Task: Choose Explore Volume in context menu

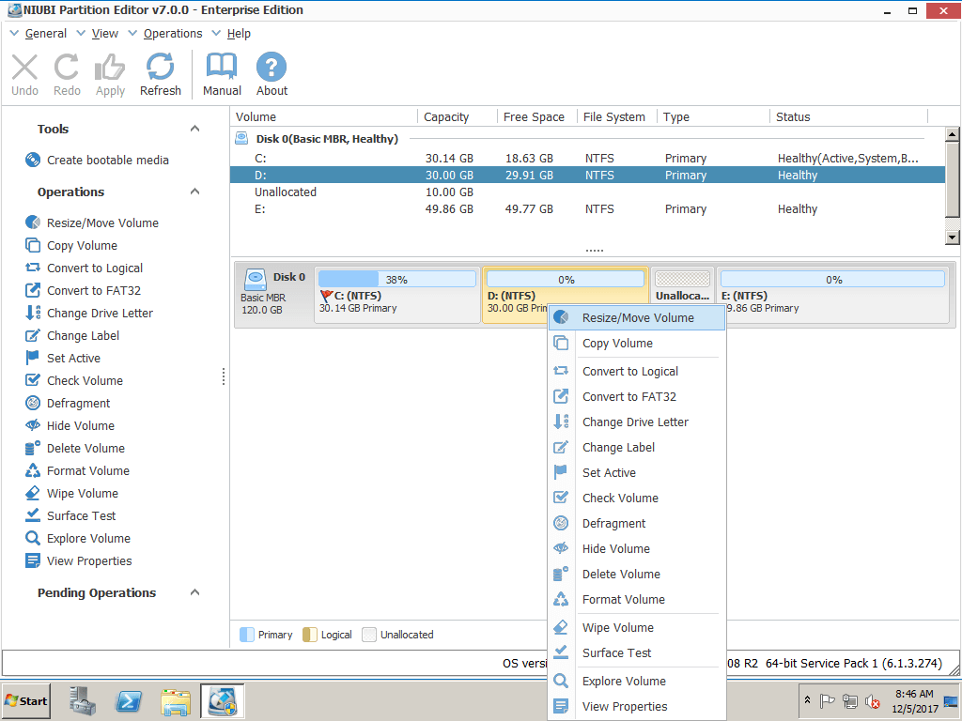Action: [637, 682]
